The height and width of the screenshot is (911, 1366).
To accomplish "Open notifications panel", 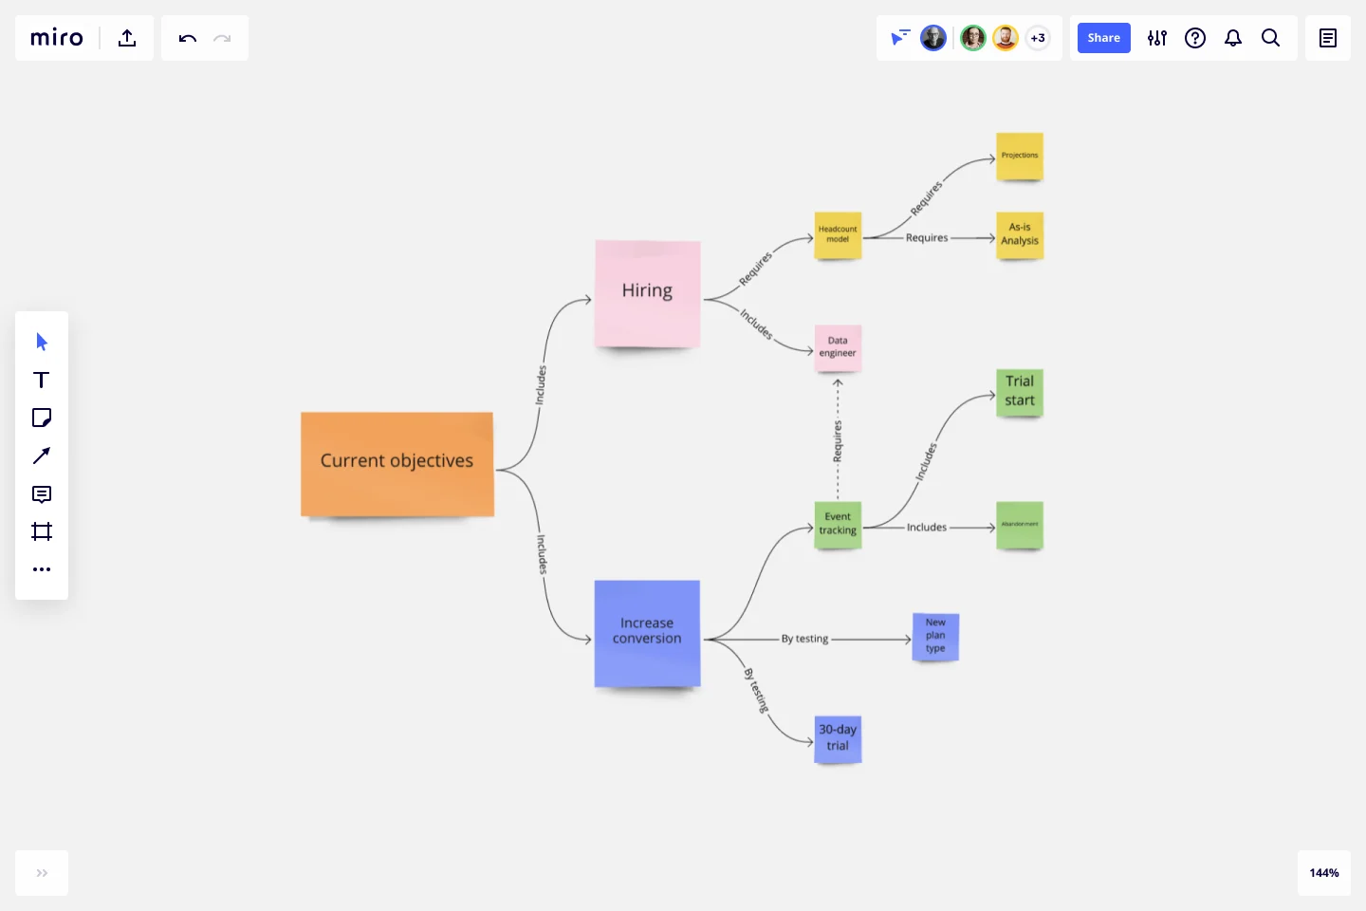I will [x=1233, y=38].
